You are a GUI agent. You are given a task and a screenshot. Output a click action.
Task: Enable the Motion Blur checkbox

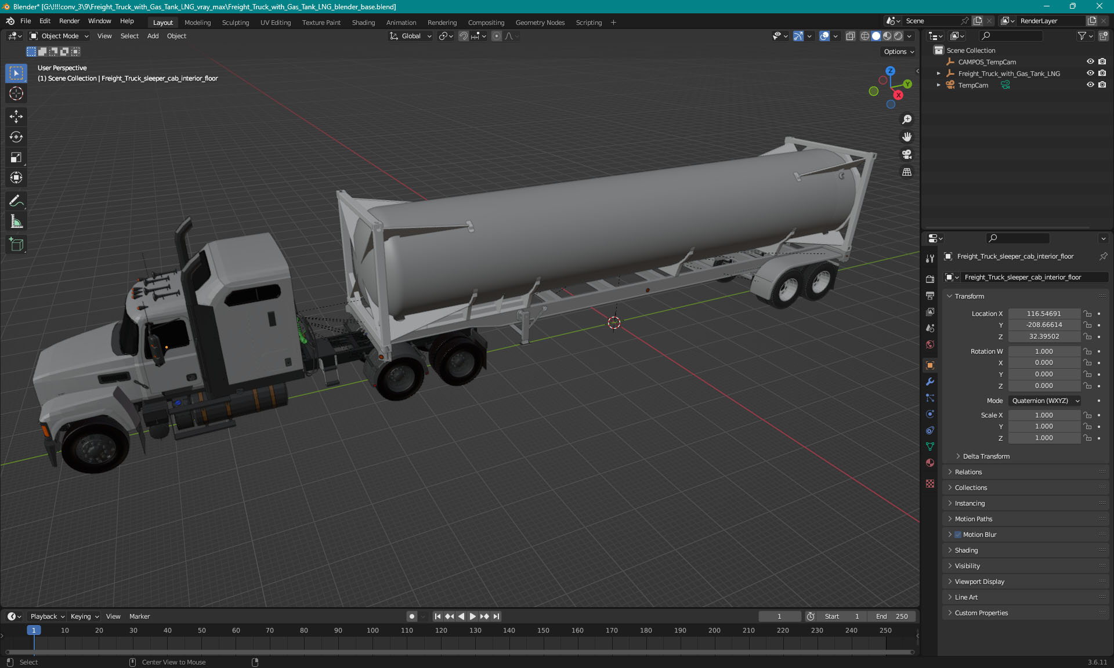[958, 535]
